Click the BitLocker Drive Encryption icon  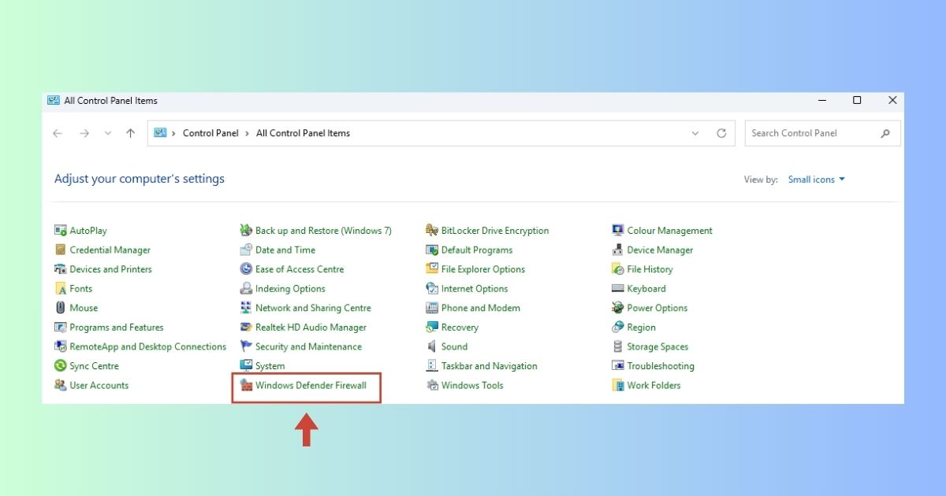click(432, 231)
